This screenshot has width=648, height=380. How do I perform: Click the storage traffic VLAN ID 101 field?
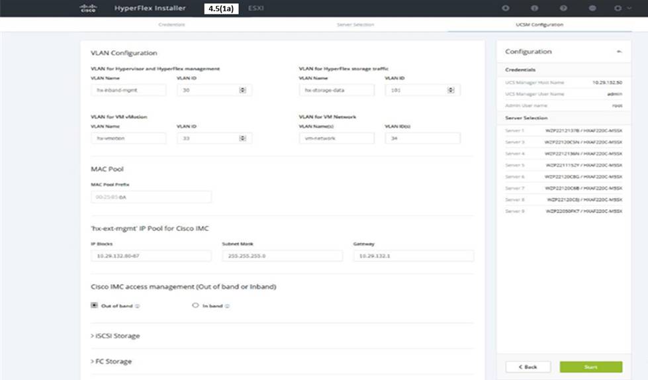(x=423, y=90)
